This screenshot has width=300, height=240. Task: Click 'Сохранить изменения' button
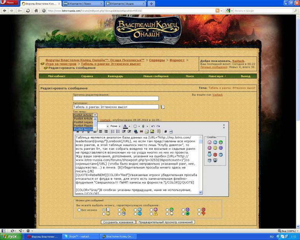coord(118,222)
